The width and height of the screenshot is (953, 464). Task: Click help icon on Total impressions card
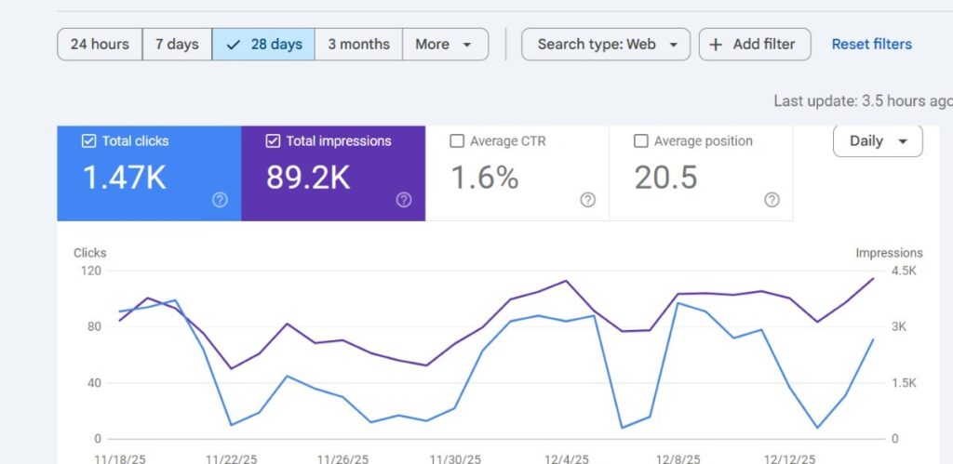[404, 199]
